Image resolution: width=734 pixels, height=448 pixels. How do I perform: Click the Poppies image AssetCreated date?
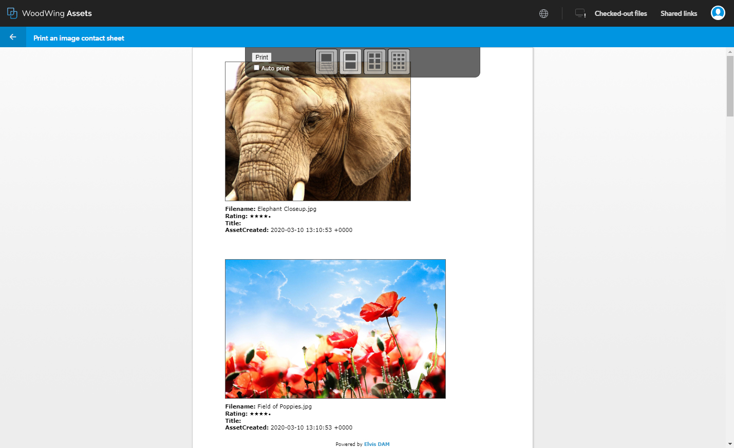311,427
